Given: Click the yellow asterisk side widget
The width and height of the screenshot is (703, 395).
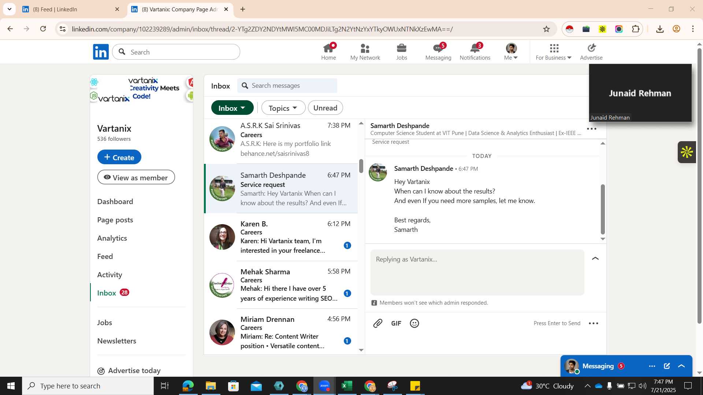Looking at the screenshot, I should click(687, 152).
